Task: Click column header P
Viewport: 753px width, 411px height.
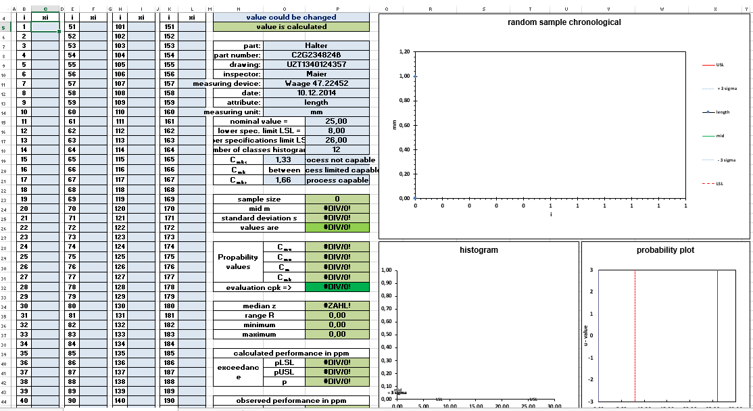Action: tap(337, 9)
